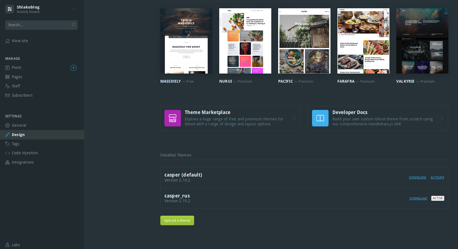Viewport: 458px width, 249px height.
Task: Download the casper (default) theme
Action: [x=418, y=177]
